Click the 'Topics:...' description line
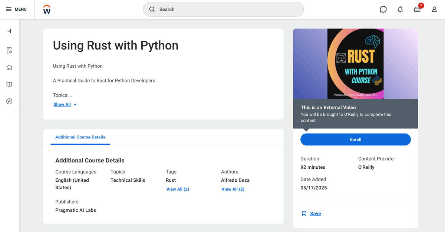Image resolution: width=445 pixels, height=232 pixels. pos(62,95)
